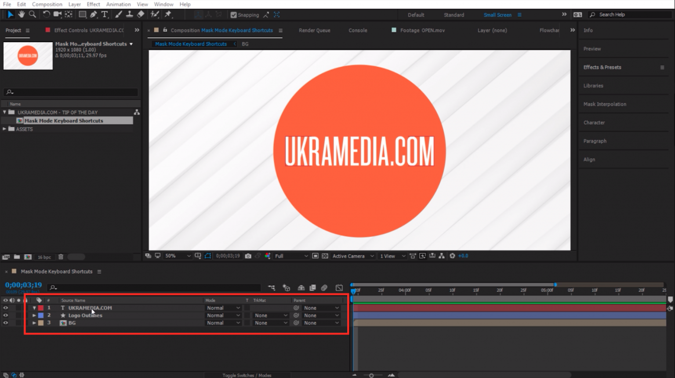Open the Effect menu

[x=93, y=4]
